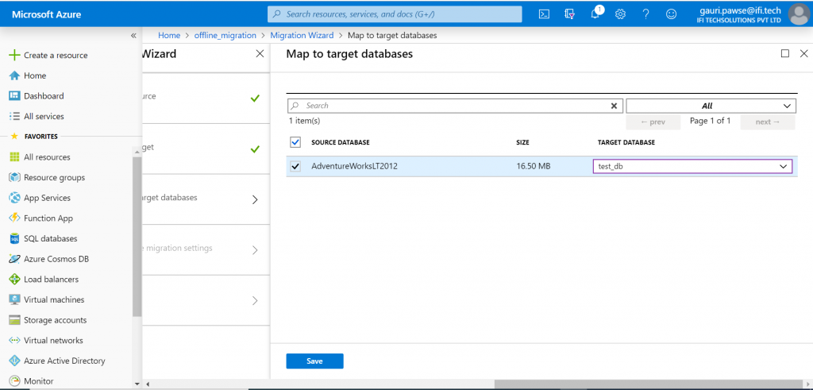
Task: Expand the target databases wizard step chevron
Action: tap(255, 199)
